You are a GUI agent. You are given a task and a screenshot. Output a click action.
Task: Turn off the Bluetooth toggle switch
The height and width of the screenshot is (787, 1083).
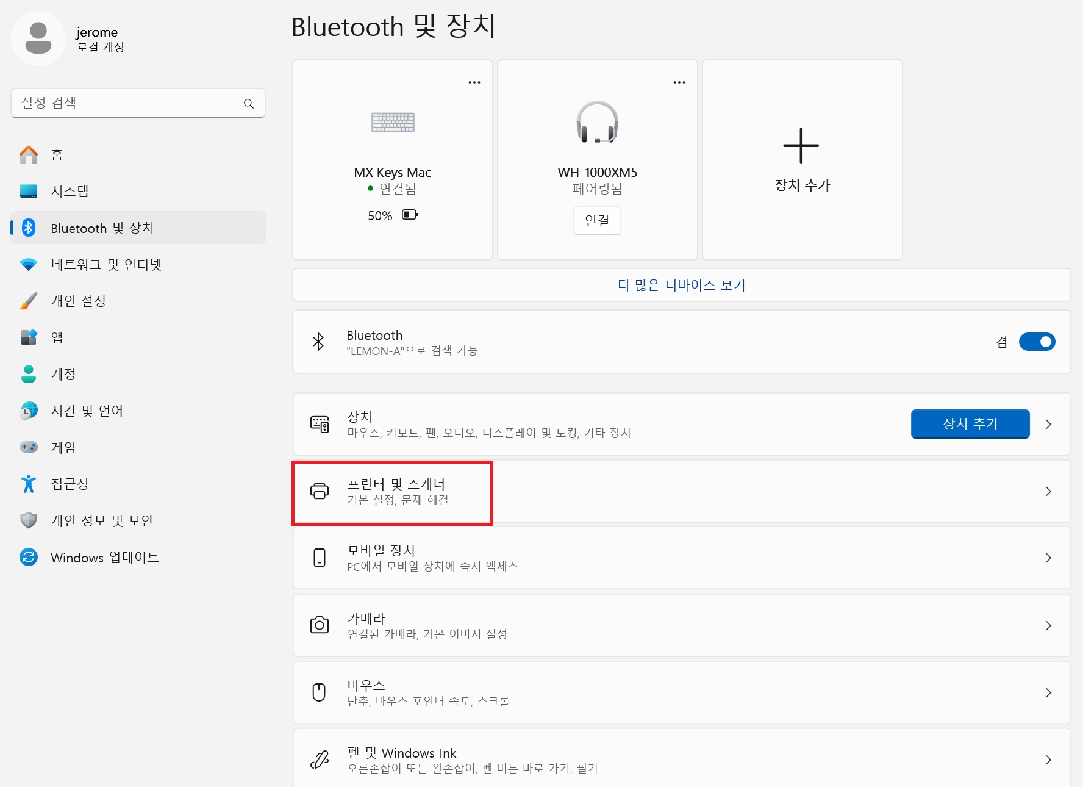(x=1037, y=342)
